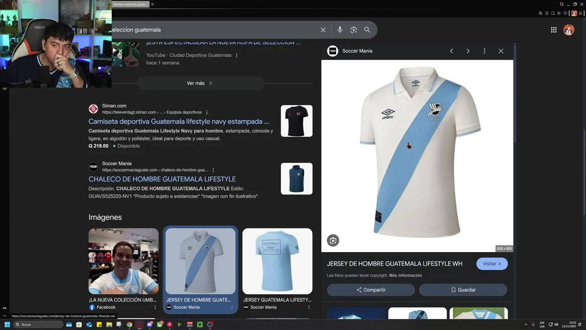The height and width of the screenshot is (330, 586).
Task: Show hidden system tray icons
Action: pyautogui.click(x=526, y=324)
